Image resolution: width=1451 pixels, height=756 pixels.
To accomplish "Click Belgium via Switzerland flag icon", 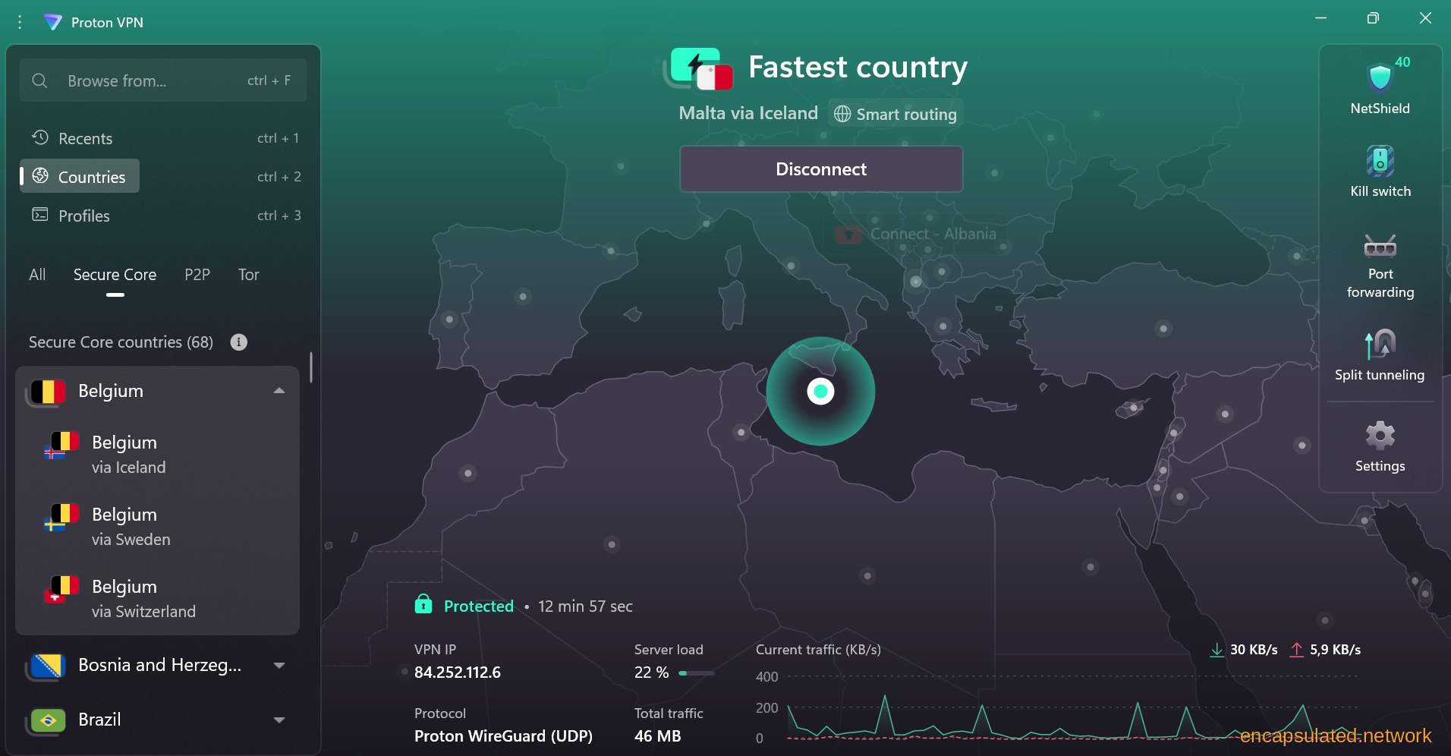I will click(x=63, y=589).
